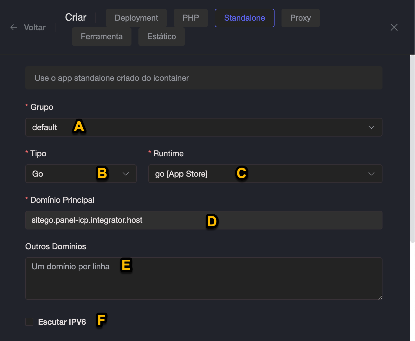This screenshot has height=341, width=415.
Task: Select the PHP tab
Action: click(x=190, y=18)
